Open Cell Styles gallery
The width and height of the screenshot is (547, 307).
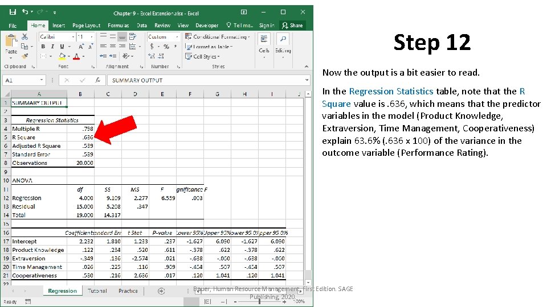tap(203, 56)
